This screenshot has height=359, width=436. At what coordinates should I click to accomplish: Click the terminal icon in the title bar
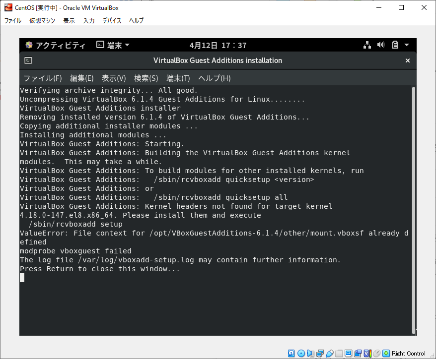tap(28, 60)
